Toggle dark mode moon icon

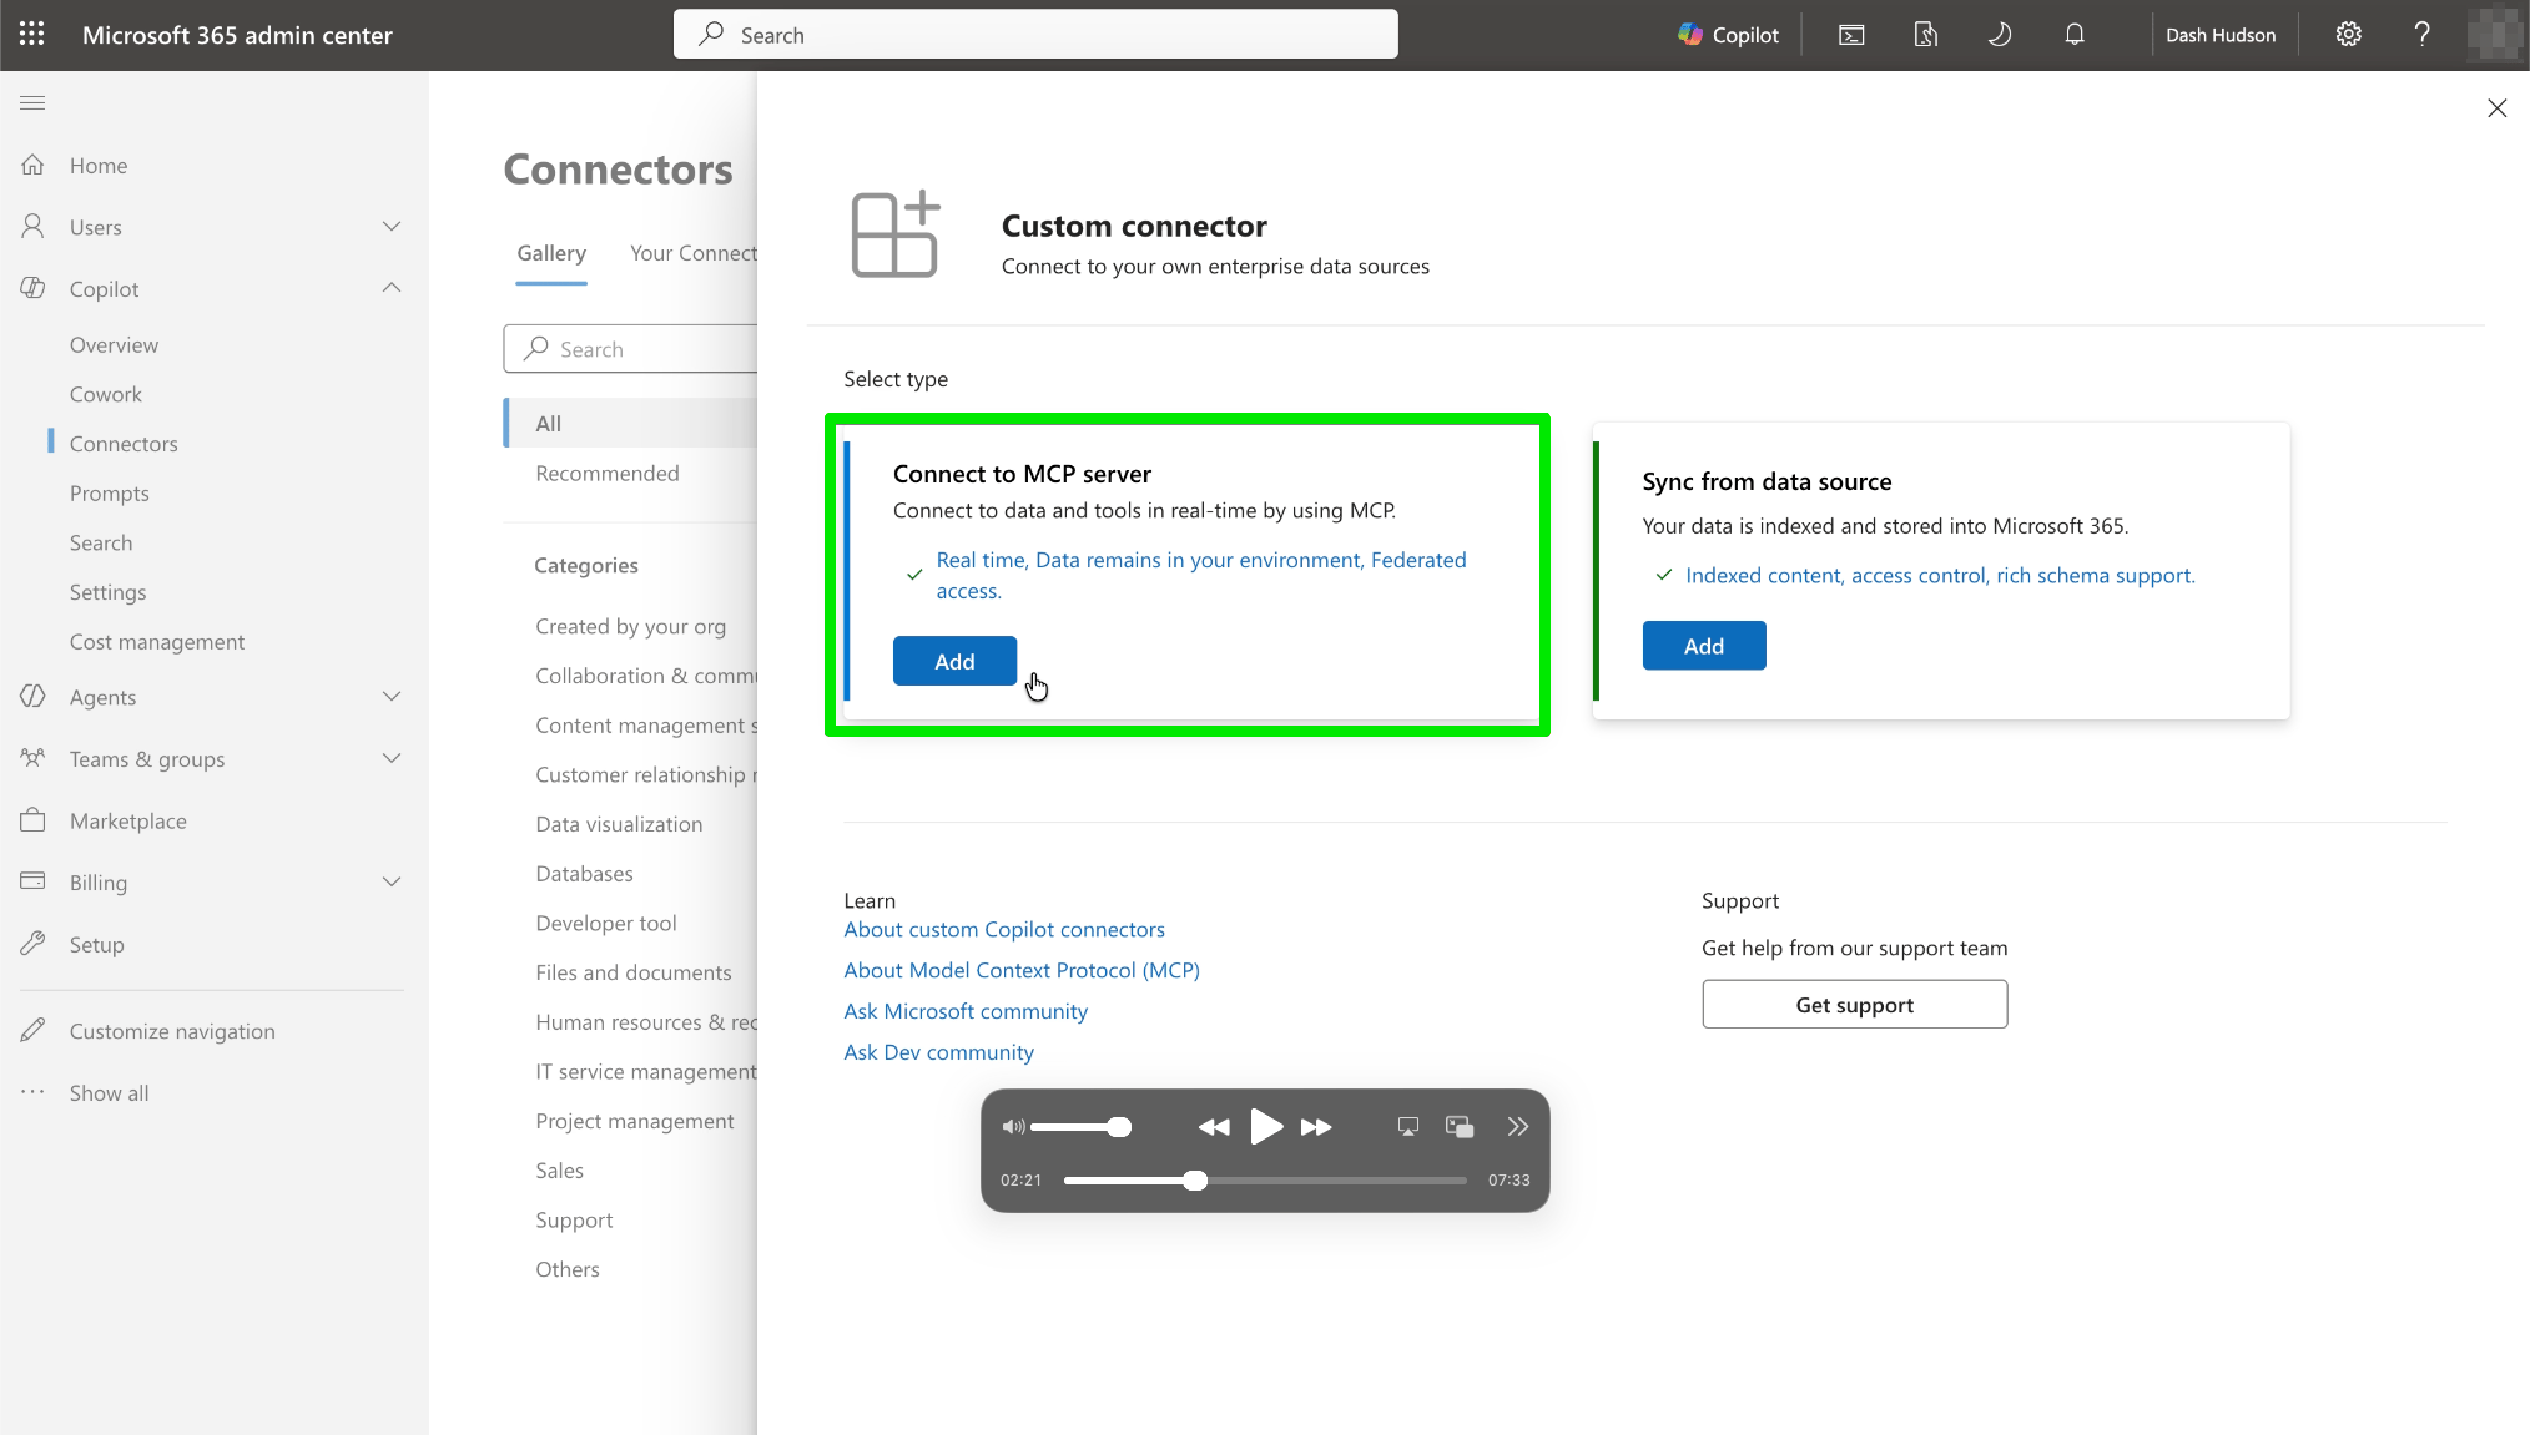click(2000, 34)
